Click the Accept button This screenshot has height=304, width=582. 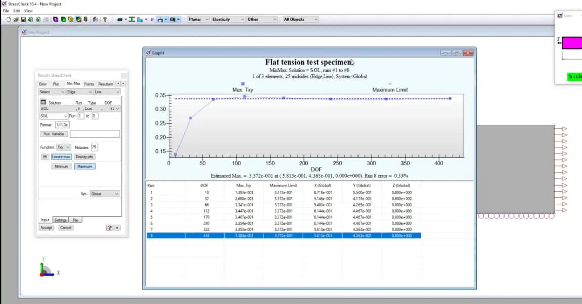coord(46,228)
